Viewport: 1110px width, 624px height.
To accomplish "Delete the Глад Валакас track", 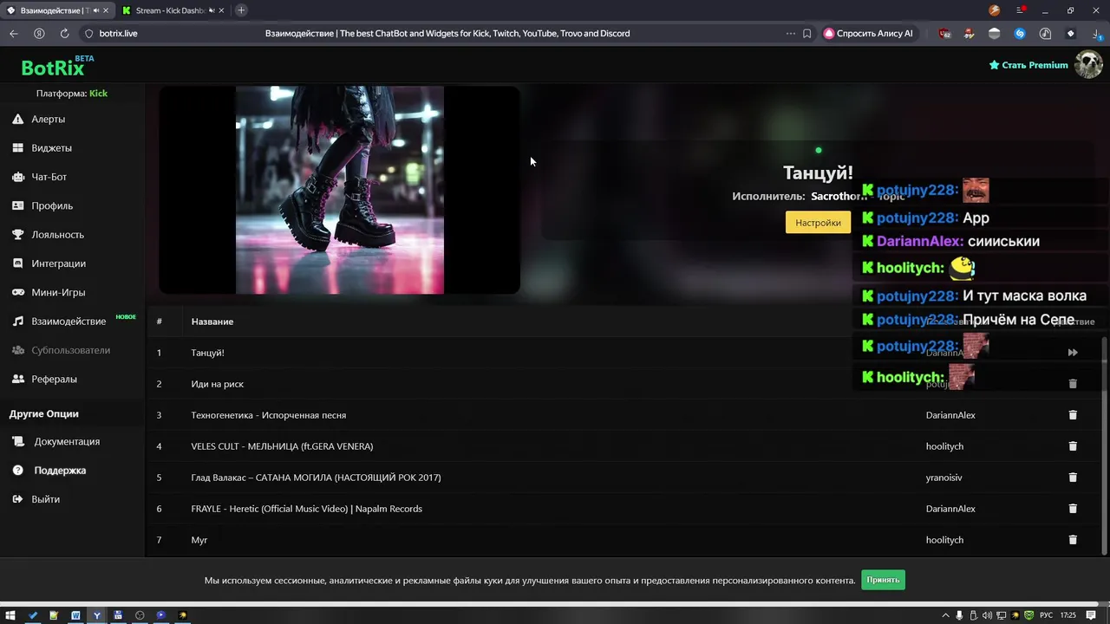I will [x=1073, y=478].
